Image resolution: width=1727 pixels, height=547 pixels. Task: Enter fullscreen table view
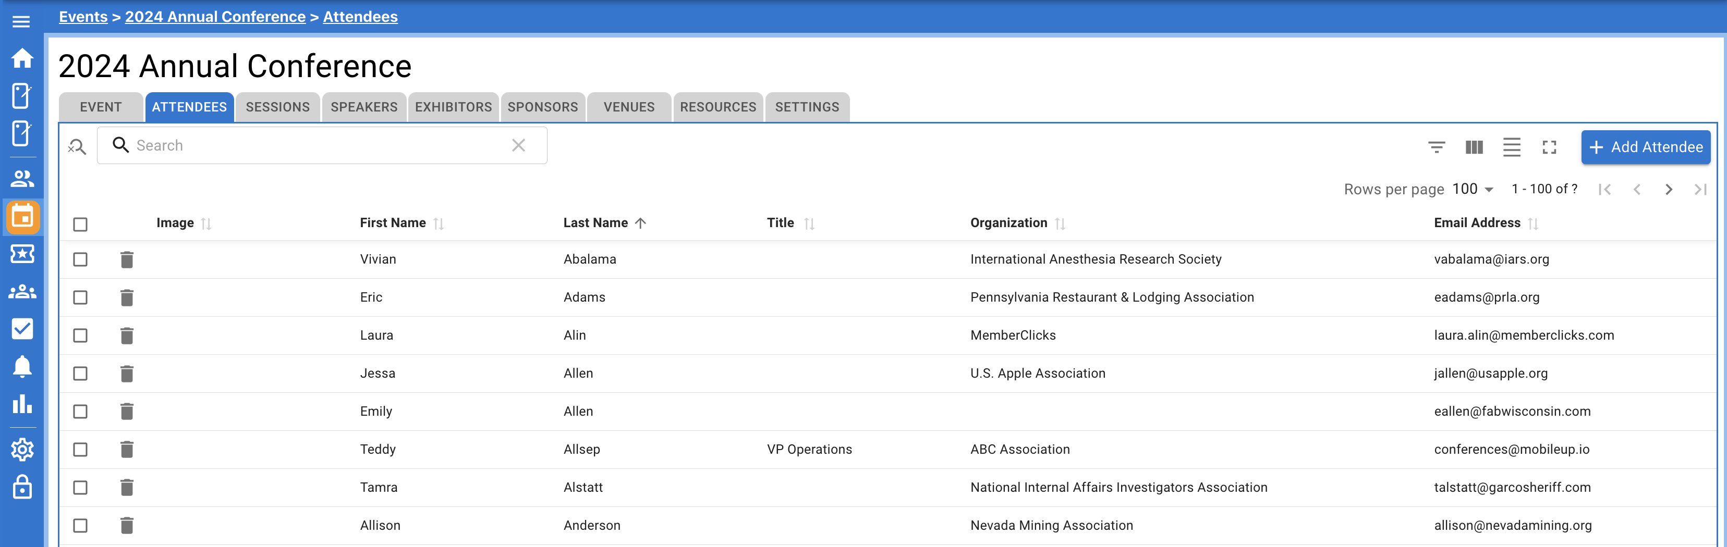(x=1549, y=147)
